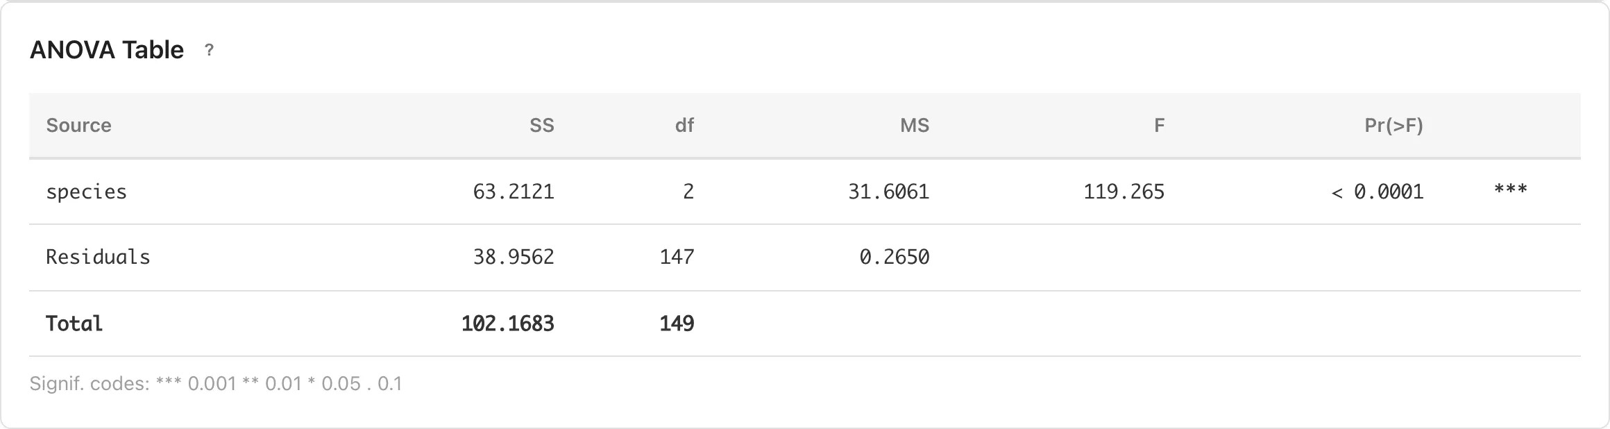Click the Pr(>F) column header
The width and height of the screenshot is (1610, 429).
coord(1393,126)
